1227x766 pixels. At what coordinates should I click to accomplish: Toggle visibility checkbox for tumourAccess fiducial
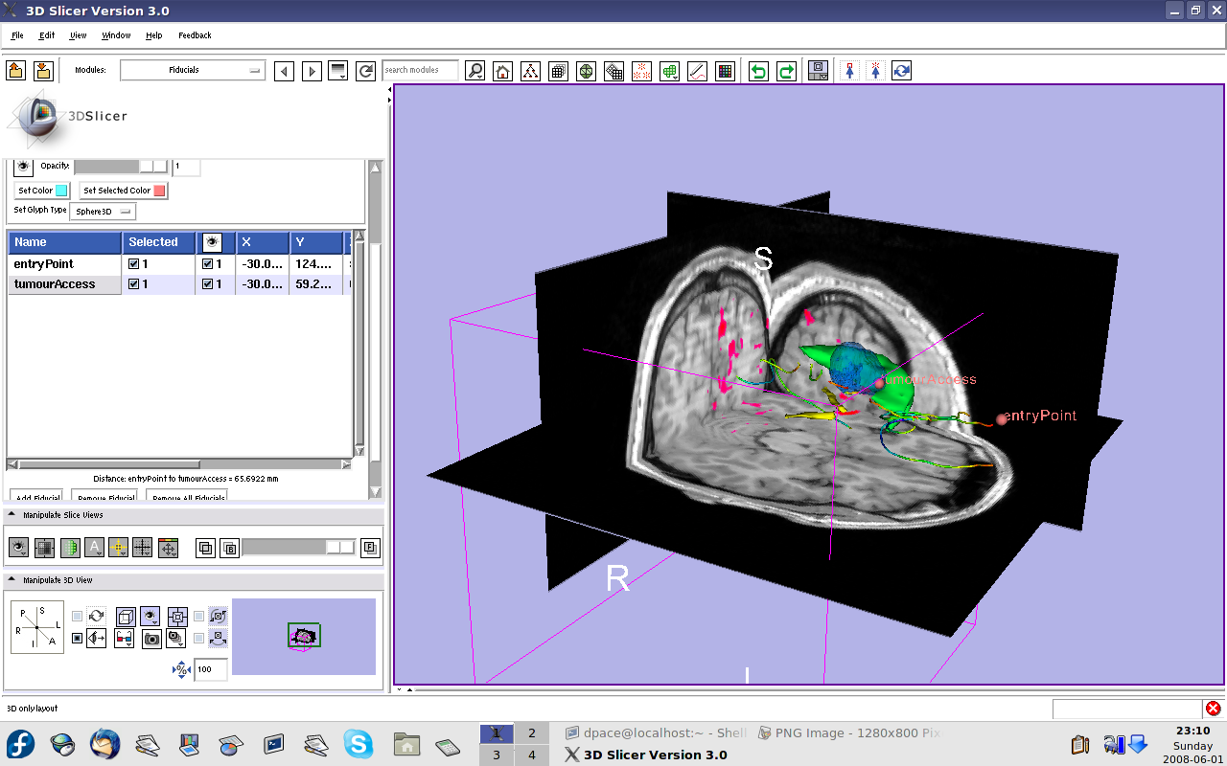click(x=207, y=284)
